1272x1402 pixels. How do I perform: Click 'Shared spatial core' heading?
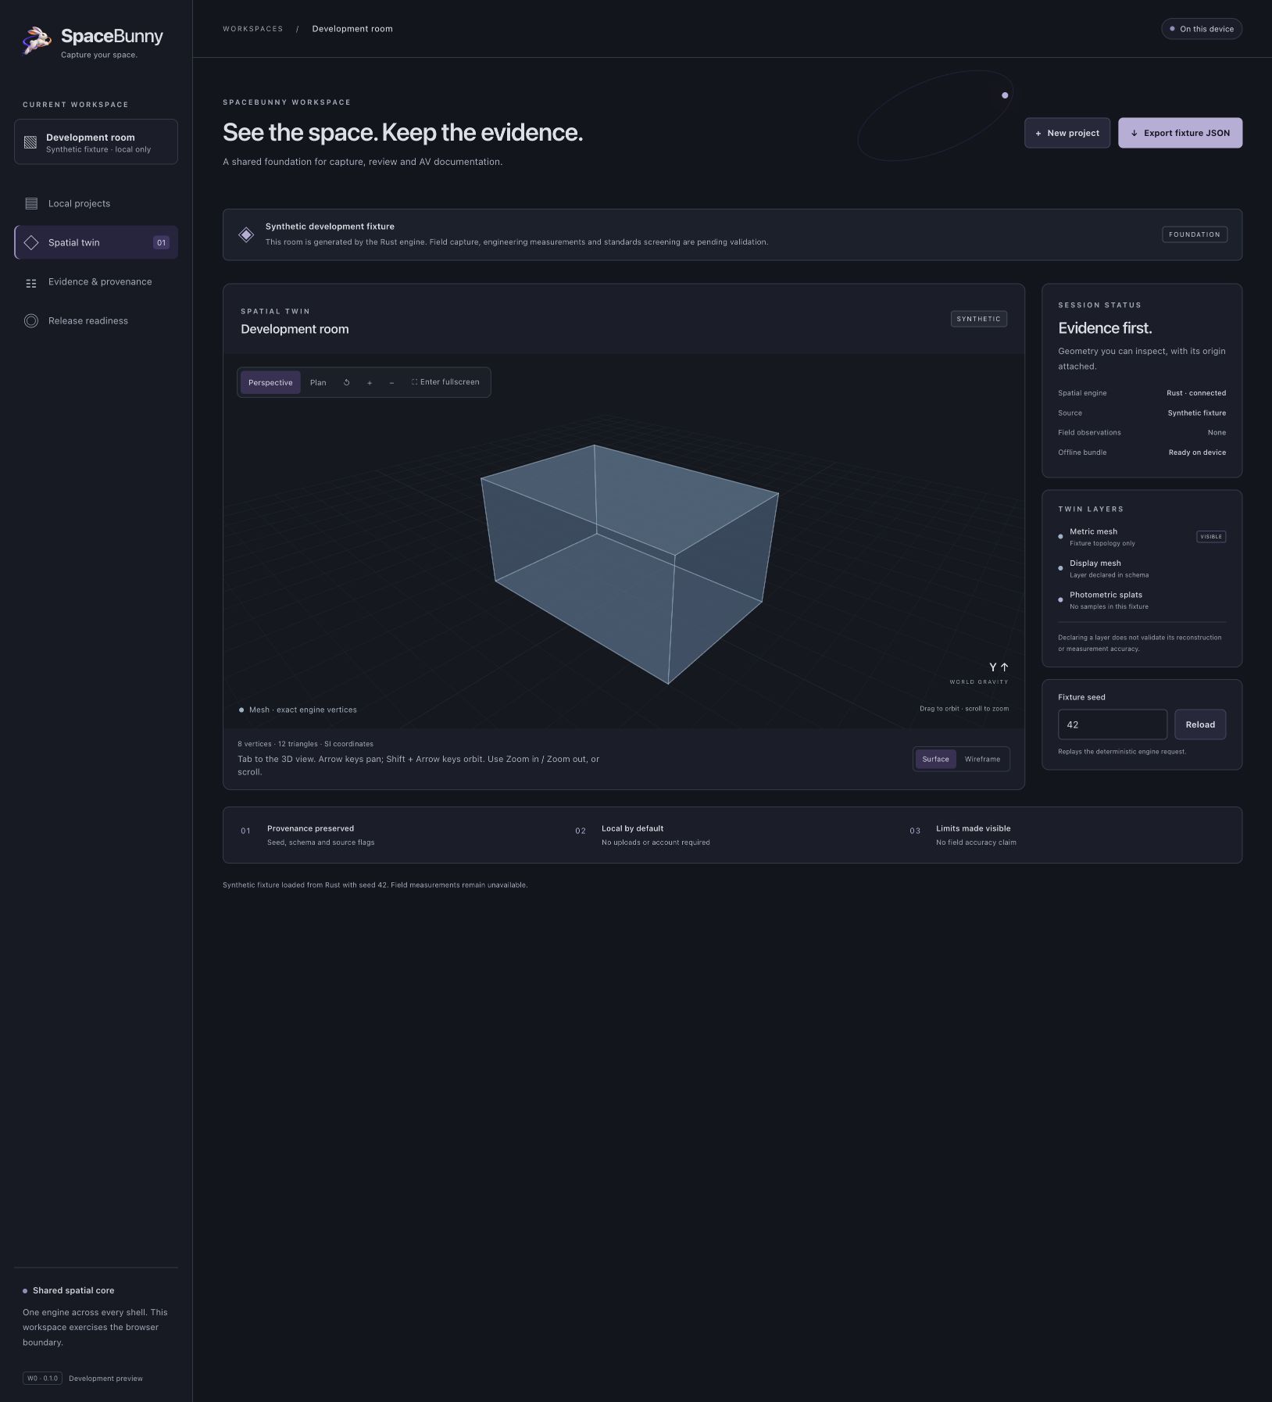pos(73,1291)
